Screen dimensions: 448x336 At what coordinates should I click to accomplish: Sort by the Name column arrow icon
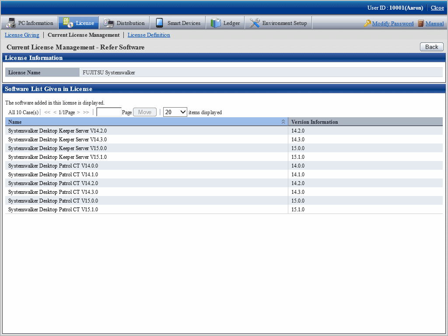pos(283,122)
